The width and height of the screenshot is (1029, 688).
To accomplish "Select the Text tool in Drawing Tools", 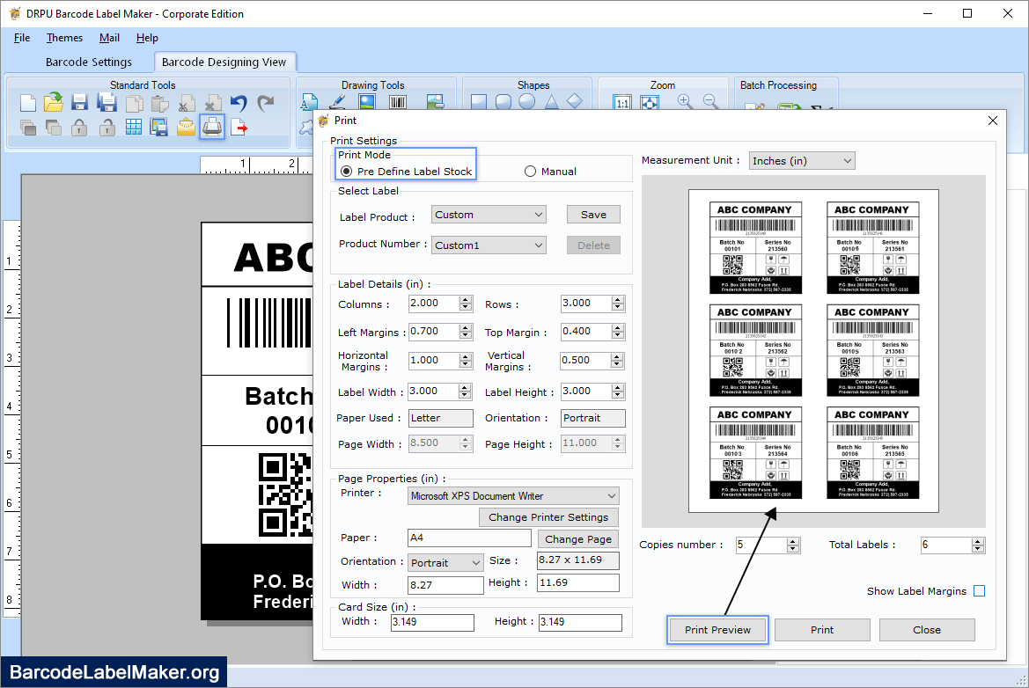I will point(308,100).
